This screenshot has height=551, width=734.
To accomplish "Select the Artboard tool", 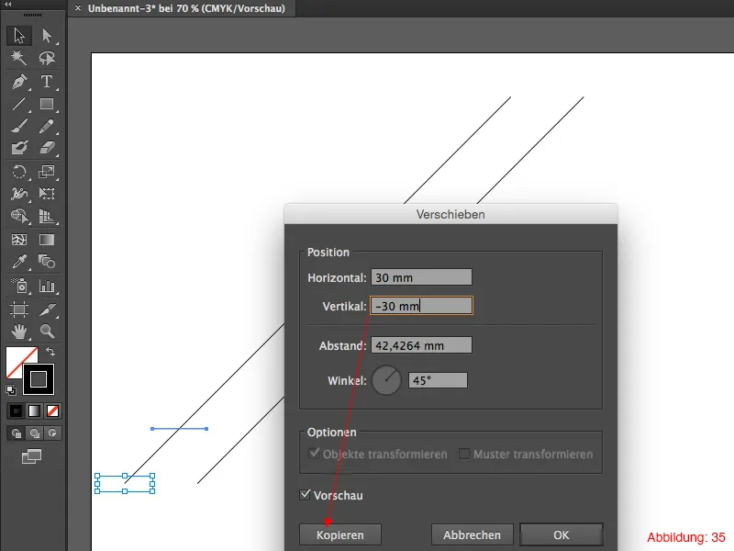I will (x=19, y=309).
